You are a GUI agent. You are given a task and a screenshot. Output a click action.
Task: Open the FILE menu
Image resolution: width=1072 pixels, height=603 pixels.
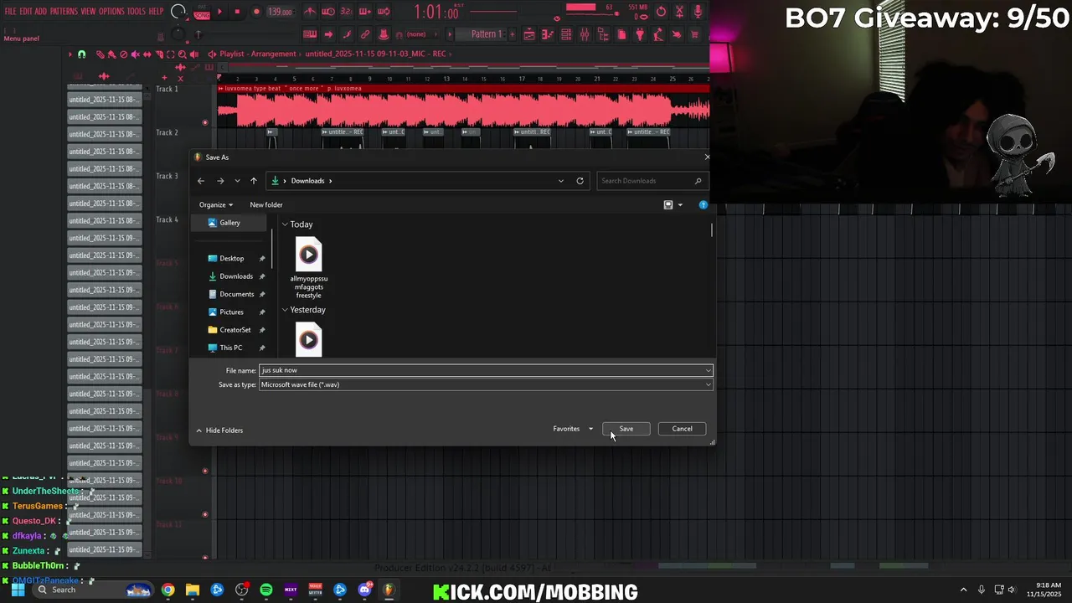11,11
